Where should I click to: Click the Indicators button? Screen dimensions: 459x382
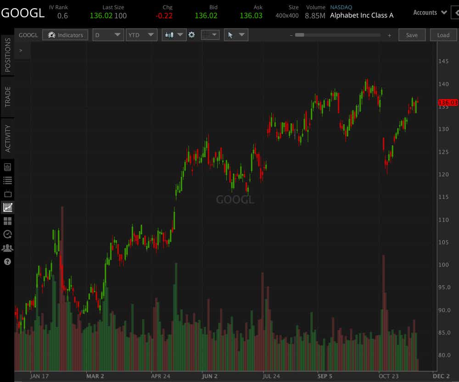[65, 35]
